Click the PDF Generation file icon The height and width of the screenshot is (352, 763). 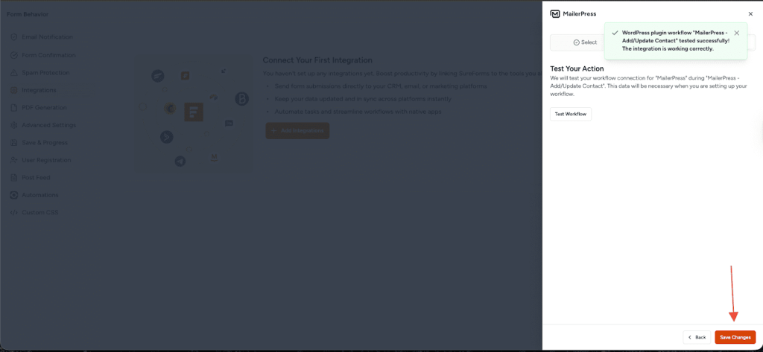coord(13,108)
